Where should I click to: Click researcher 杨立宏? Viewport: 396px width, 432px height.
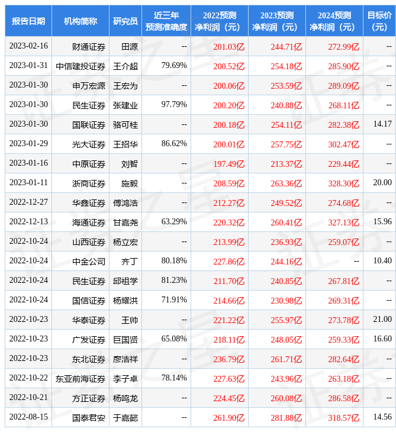pos(125,243)
